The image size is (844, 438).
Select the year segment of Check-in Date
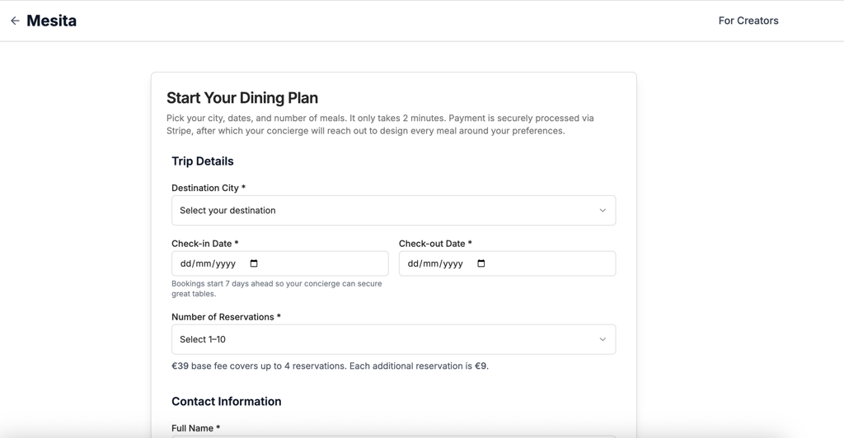(x=224, y=263)
